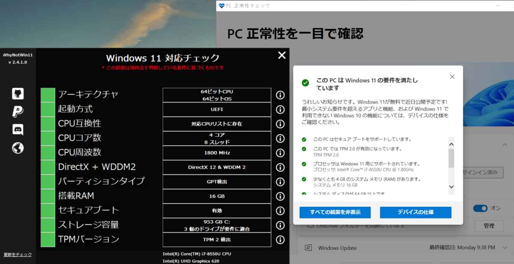Image resolution: width=514 pixels, height=264 pixels.
Task: Show info for TPMバージョン row
Action: tap(281, 240)
